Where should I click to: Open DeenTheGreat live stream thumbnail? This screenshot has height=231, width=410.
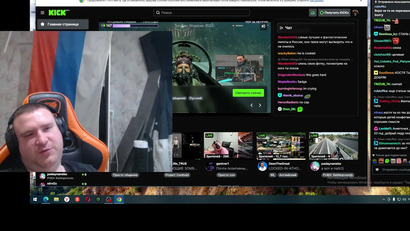[x=281, y=146]
